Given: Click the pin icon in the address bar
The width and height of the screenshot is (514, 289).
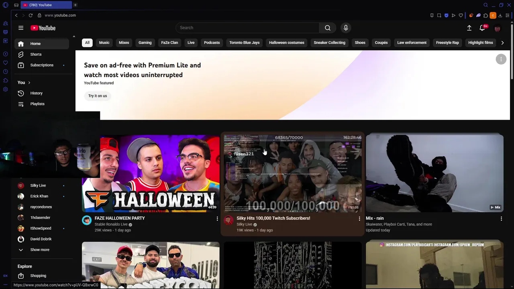Looking at the screenshot, I should pyautogui.click(x=432, y=15).
